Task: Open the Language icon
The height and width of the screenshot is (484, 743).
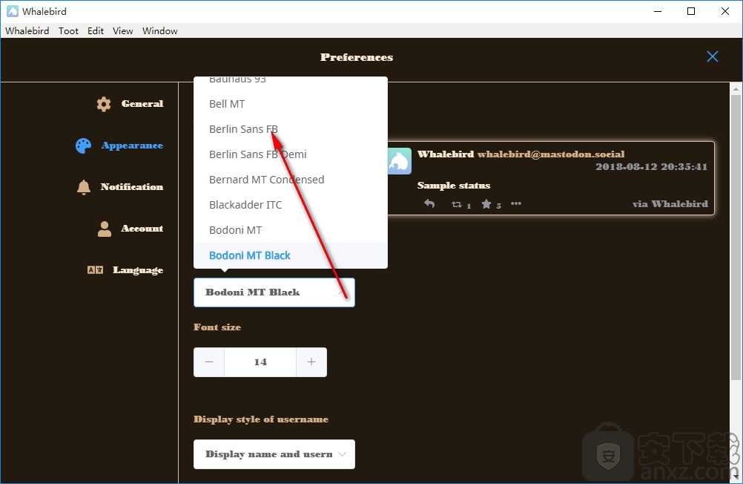Action: point(95,270)
